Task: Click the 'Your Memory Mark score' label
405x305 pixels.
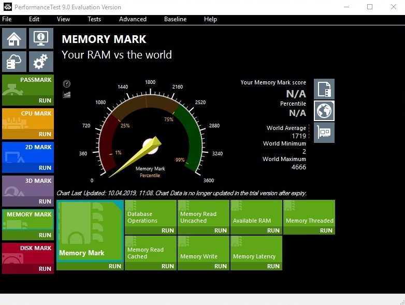Action: coord(273,82)
